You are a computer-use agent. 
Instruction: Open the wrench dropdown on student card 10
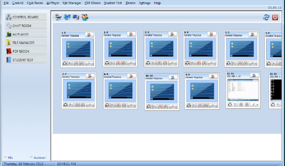click(x=173, y=106)
